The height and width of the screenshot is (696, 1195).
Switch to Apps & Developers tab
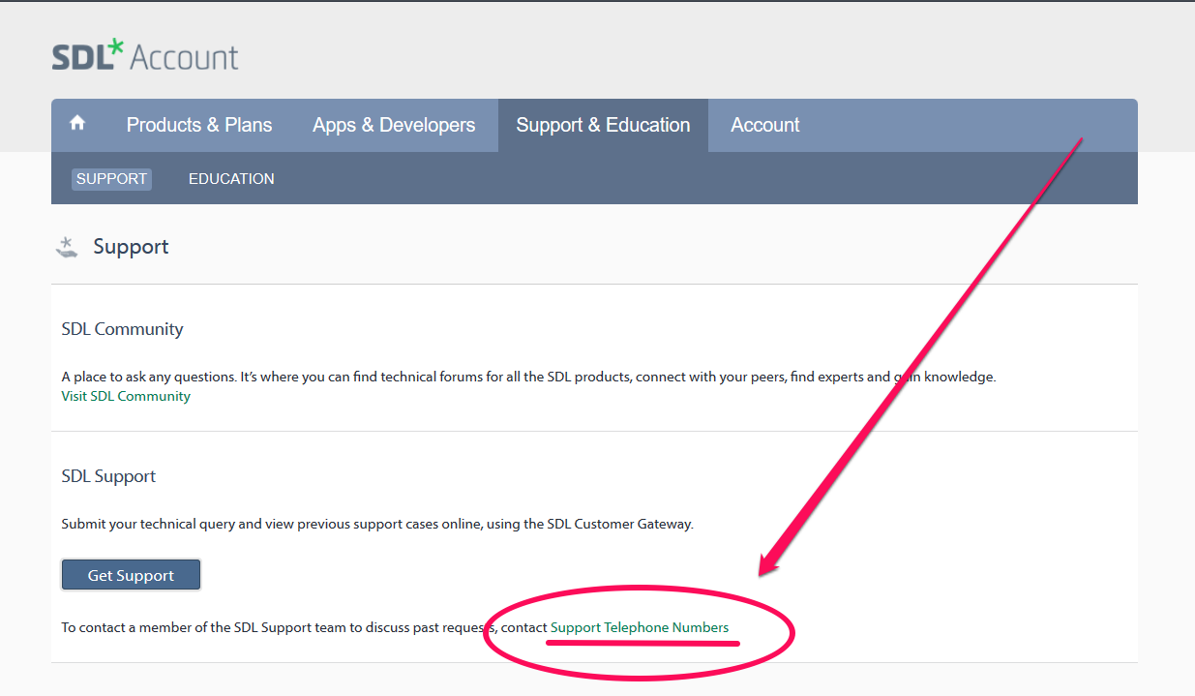[x=394, y=125]
